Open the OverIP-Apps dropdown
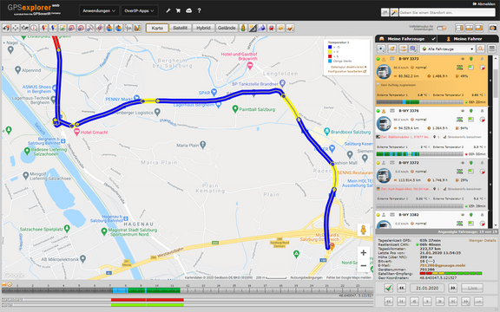500x312 pixels. (140, 10)
